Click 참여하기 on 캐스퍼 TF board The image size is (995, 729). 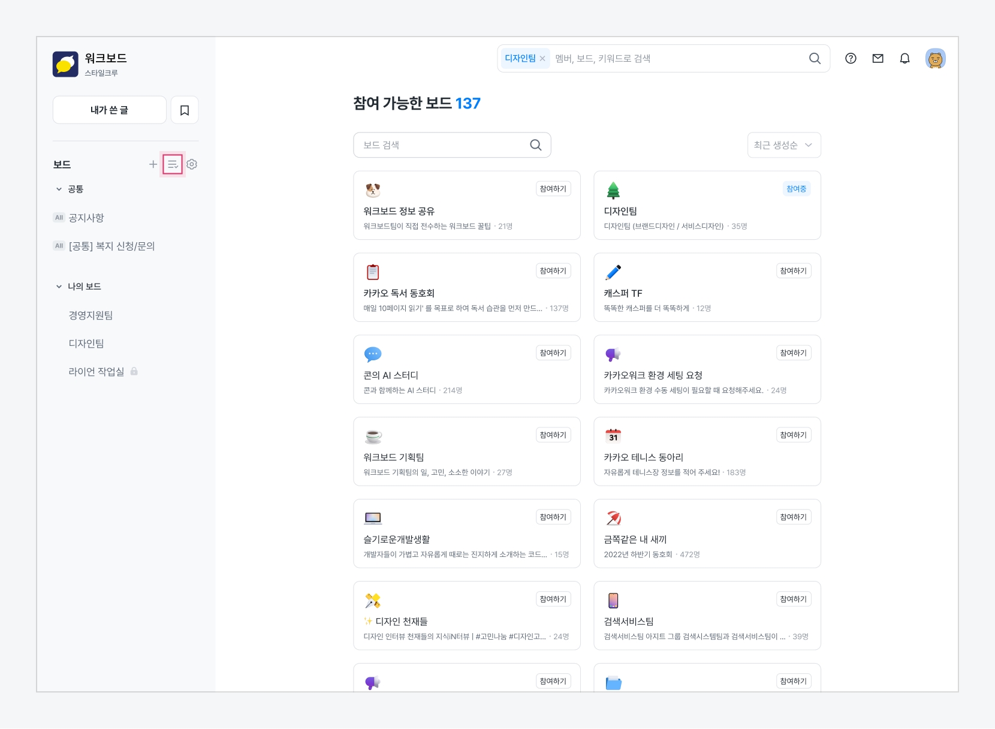793,271
